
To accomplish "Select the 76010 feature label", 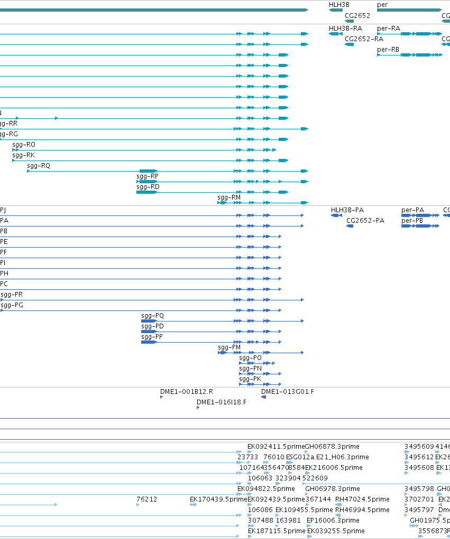I will pyautogui.click(x=274, y=457).
